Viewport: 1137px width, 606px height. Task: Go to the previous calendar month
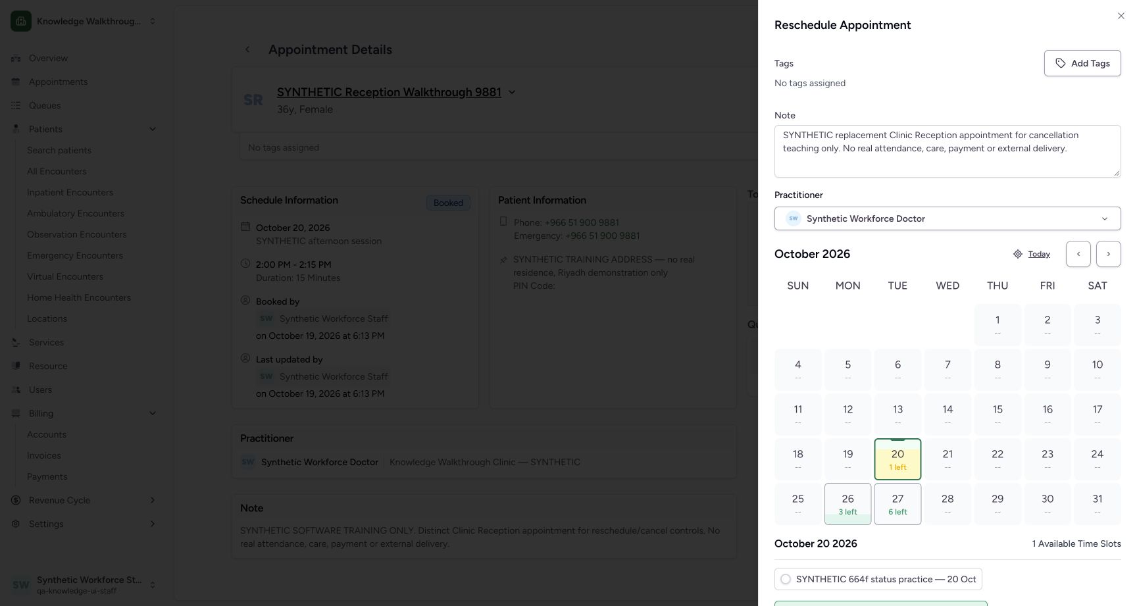1078,254
